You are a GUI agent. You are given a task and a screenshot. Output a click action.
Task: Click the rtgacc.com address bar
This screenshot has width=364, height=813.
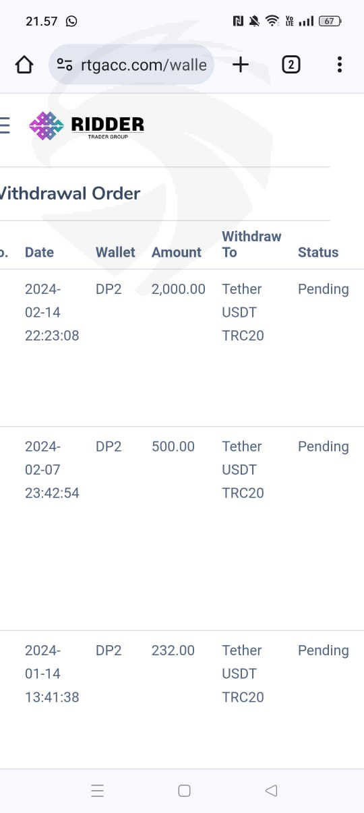point(131,65)
